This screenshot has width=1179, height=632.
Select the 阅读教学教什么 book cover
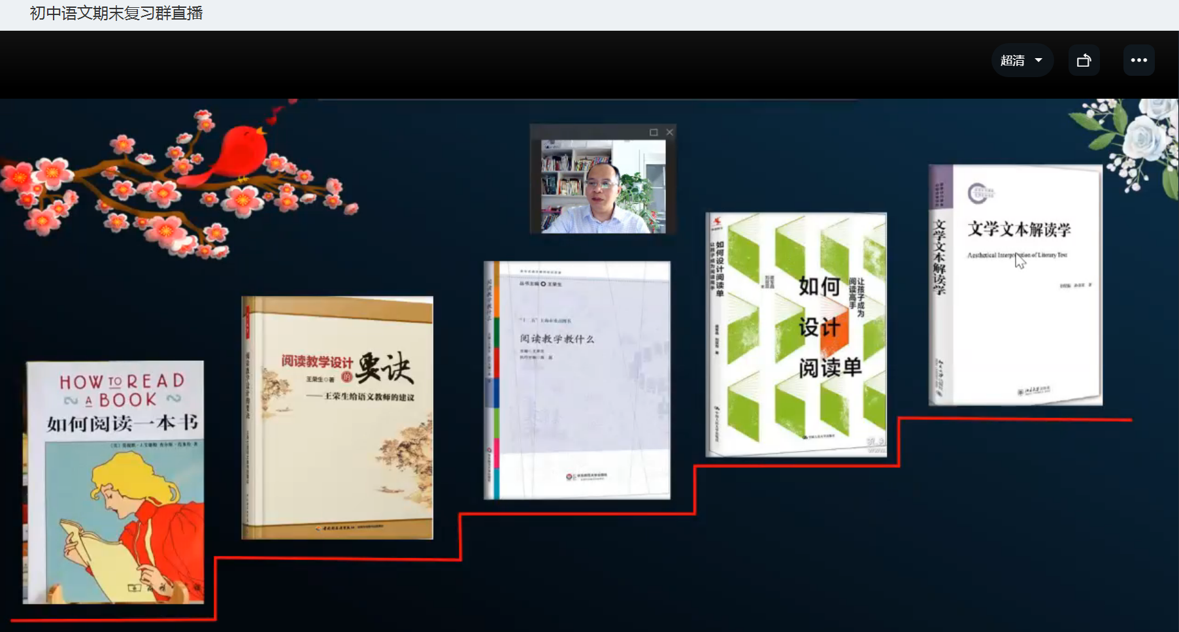pos(577,380)
